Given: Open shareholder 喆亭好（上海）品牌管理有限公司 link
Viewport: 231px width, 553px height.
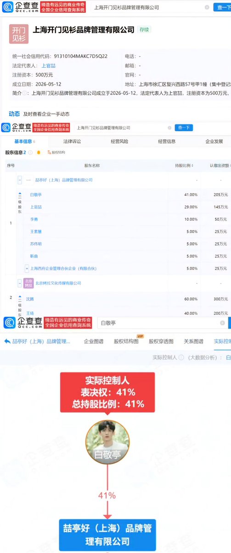Looking at the screenshot, I should tap(64, 180).
